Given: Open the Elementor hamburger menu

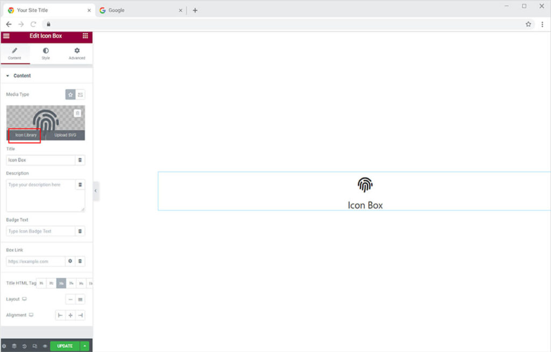Looking at the screenshot, I should pos(6,36).
